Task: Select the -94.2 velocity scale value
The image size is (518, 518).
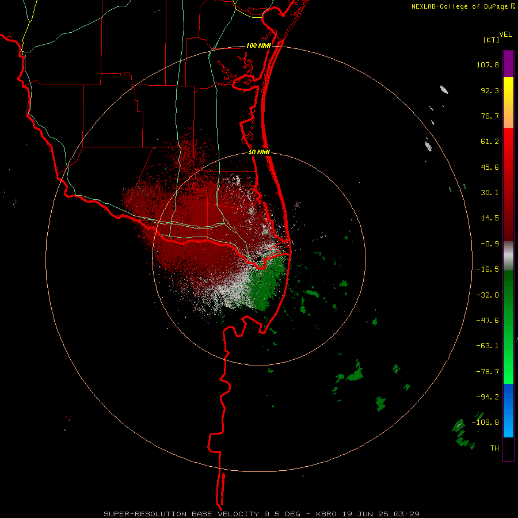Action: click(487, 397)
